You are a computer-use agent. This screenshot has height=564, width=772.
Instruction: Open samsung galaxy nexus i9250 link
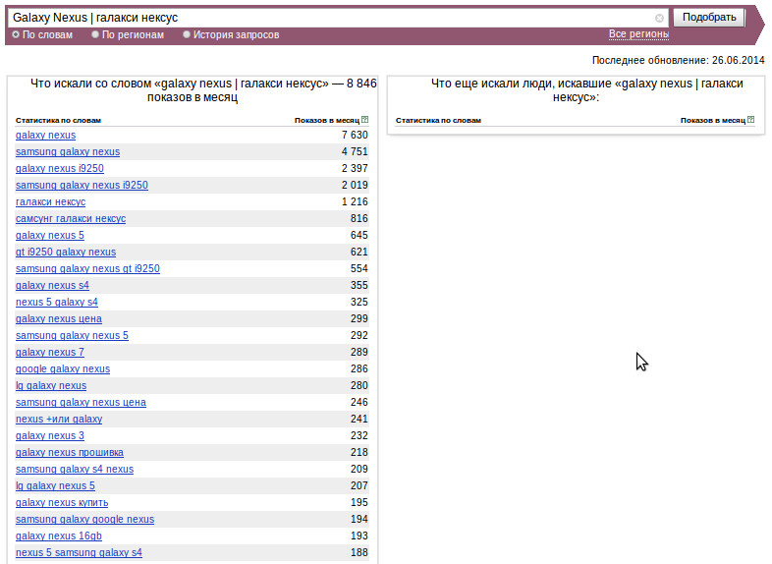pos(82,185)
